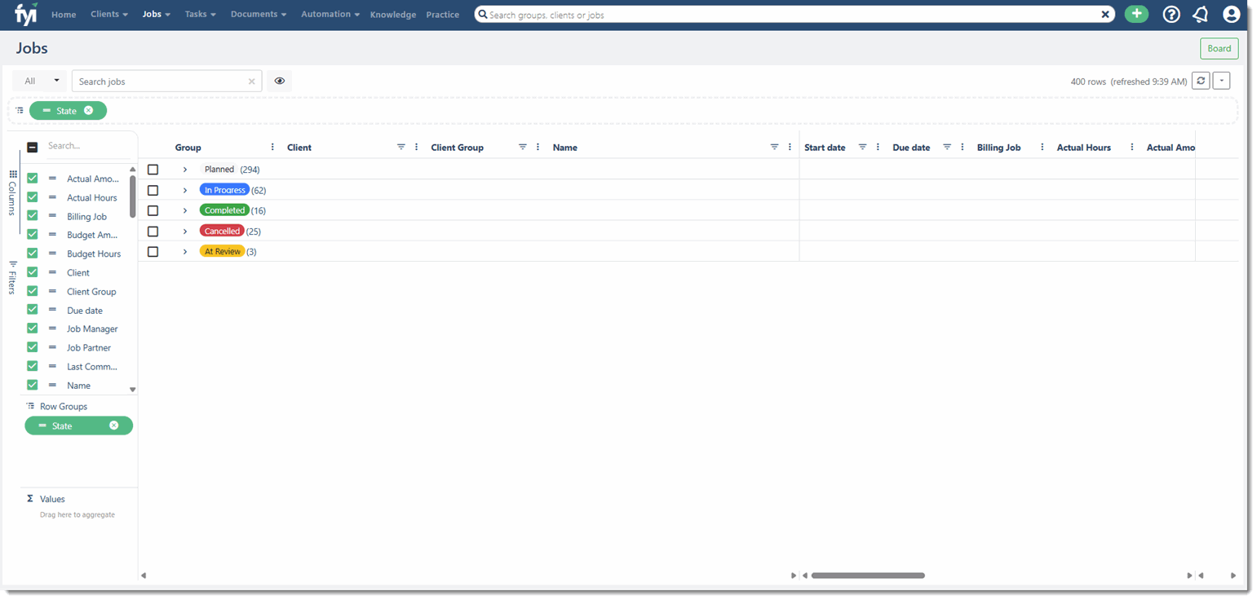Expand the In Progress group
This screenshot has height=600, width=1257.
click(x=185, y=190)
